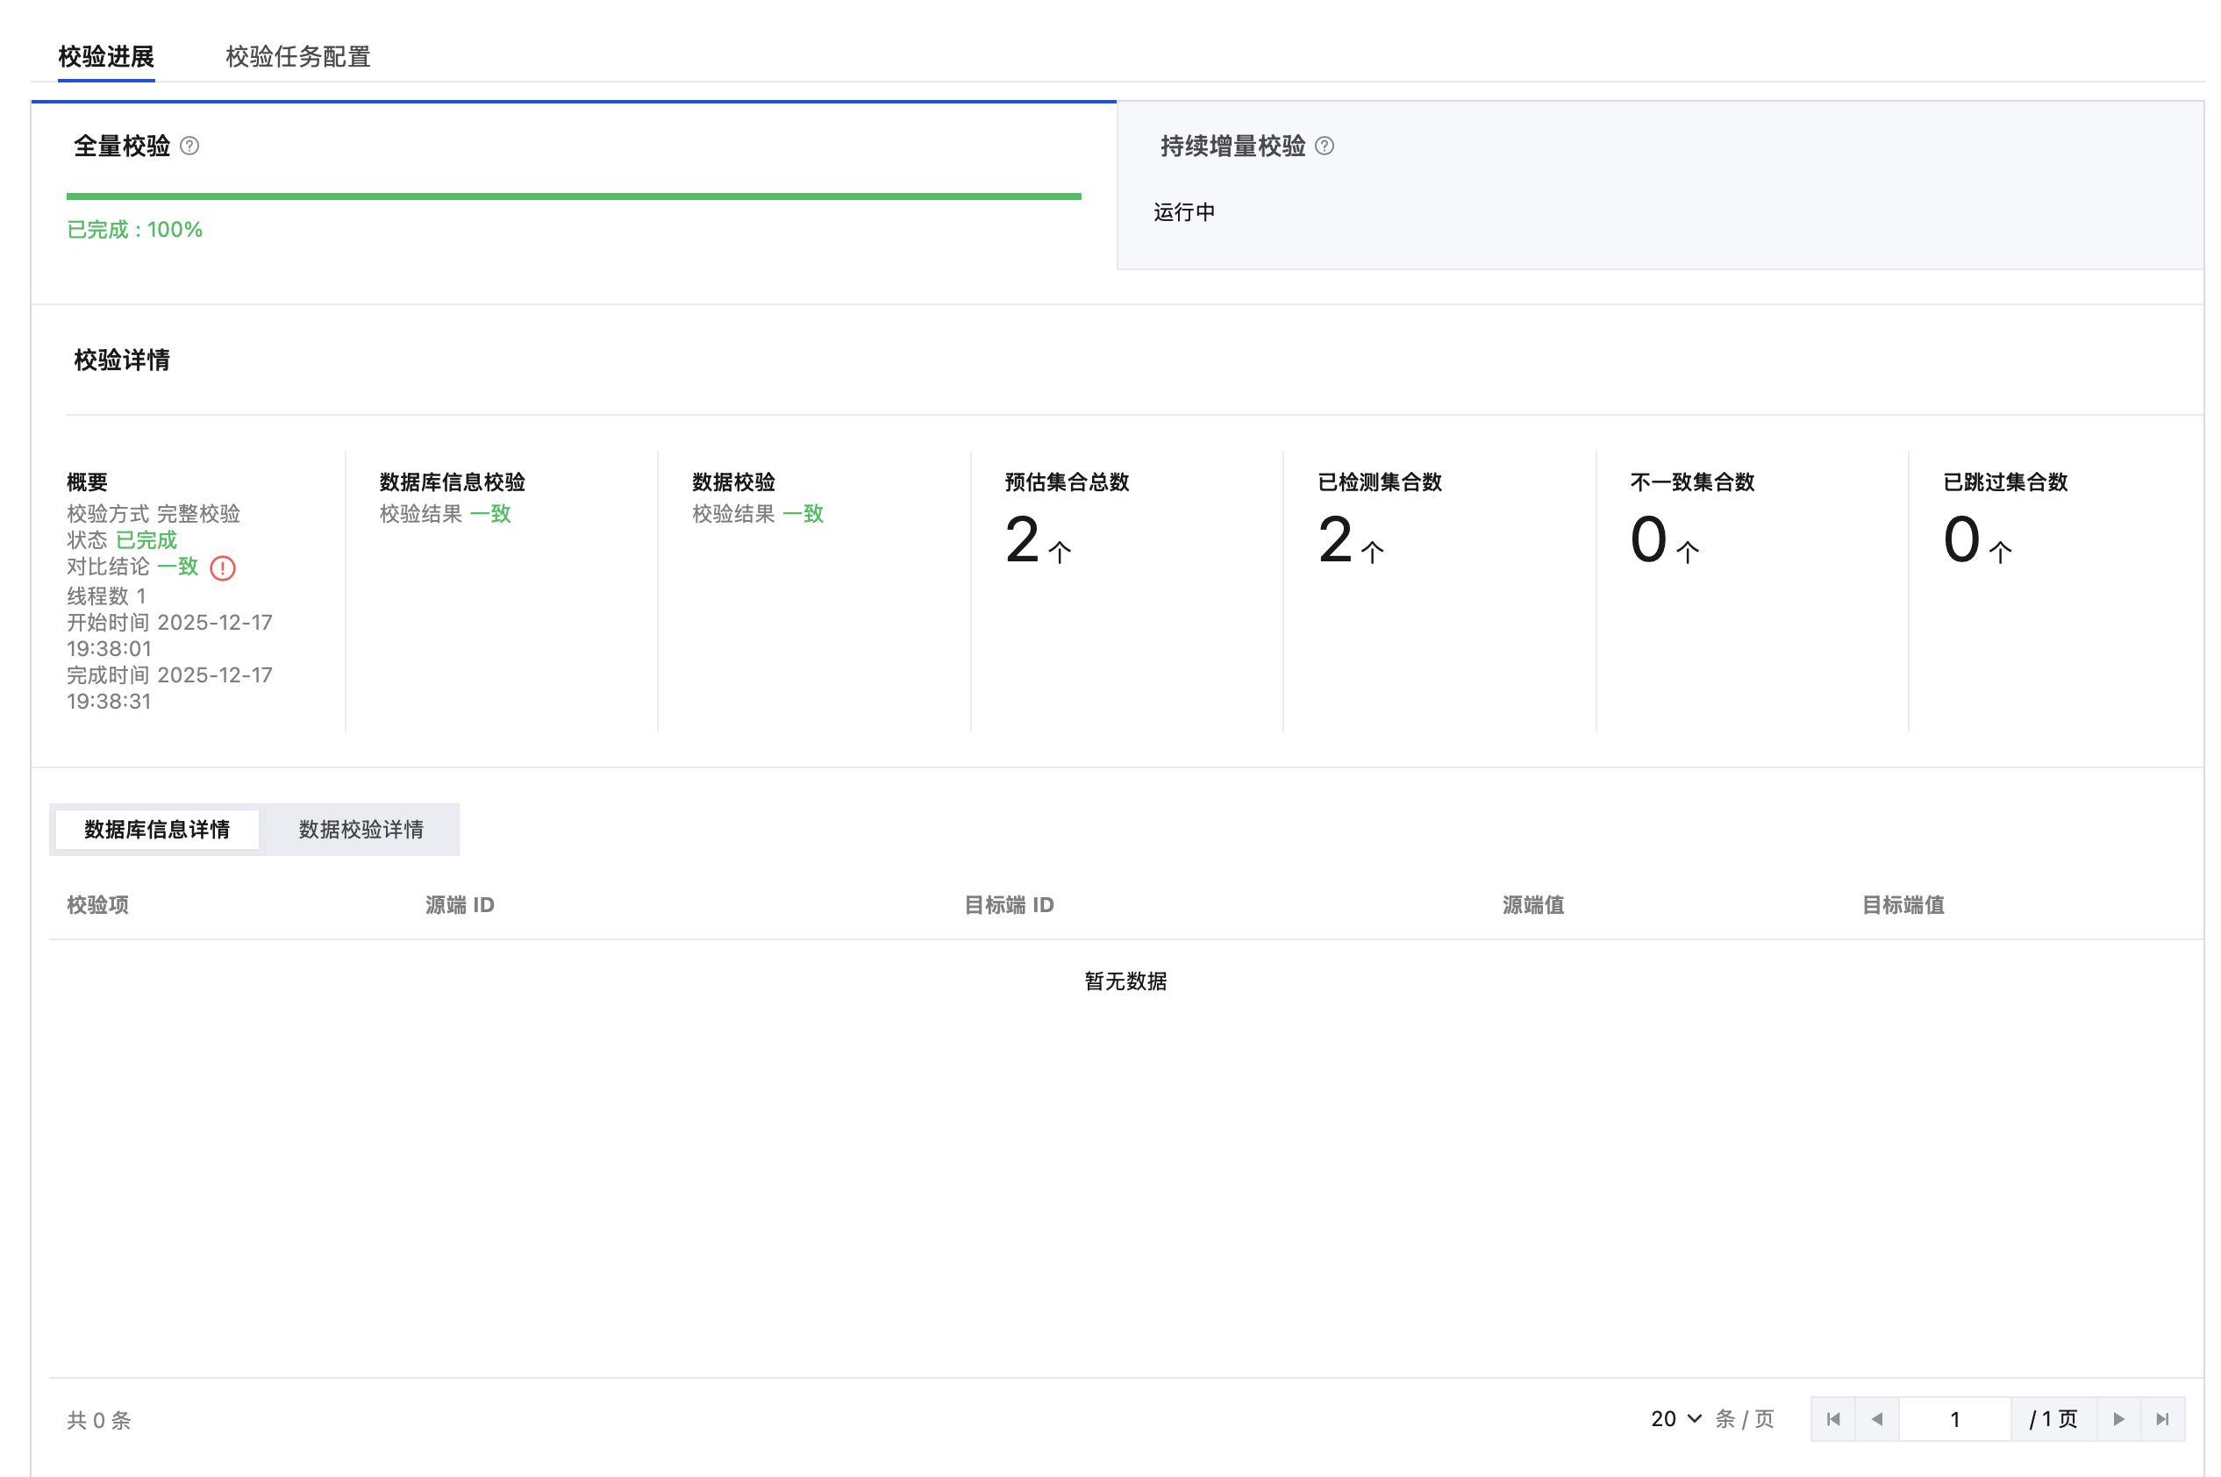Select 校验进展 tab

[x=105, y=56]
